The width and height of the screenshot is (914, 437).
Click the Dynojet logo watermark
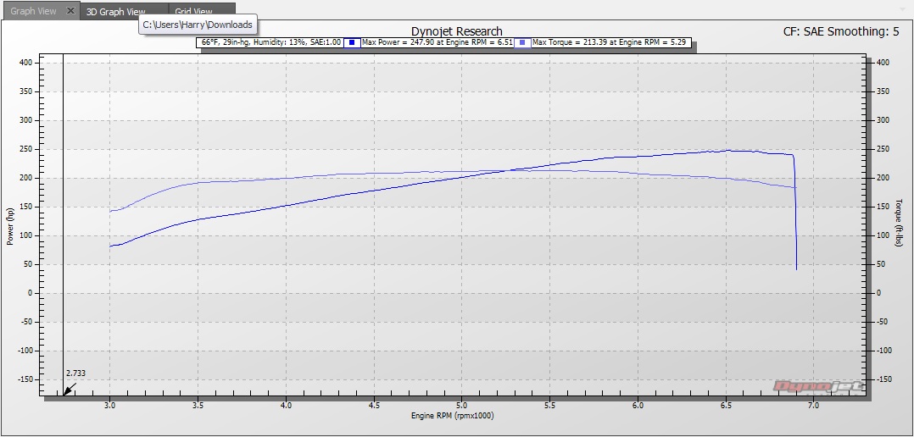(819, 386)
